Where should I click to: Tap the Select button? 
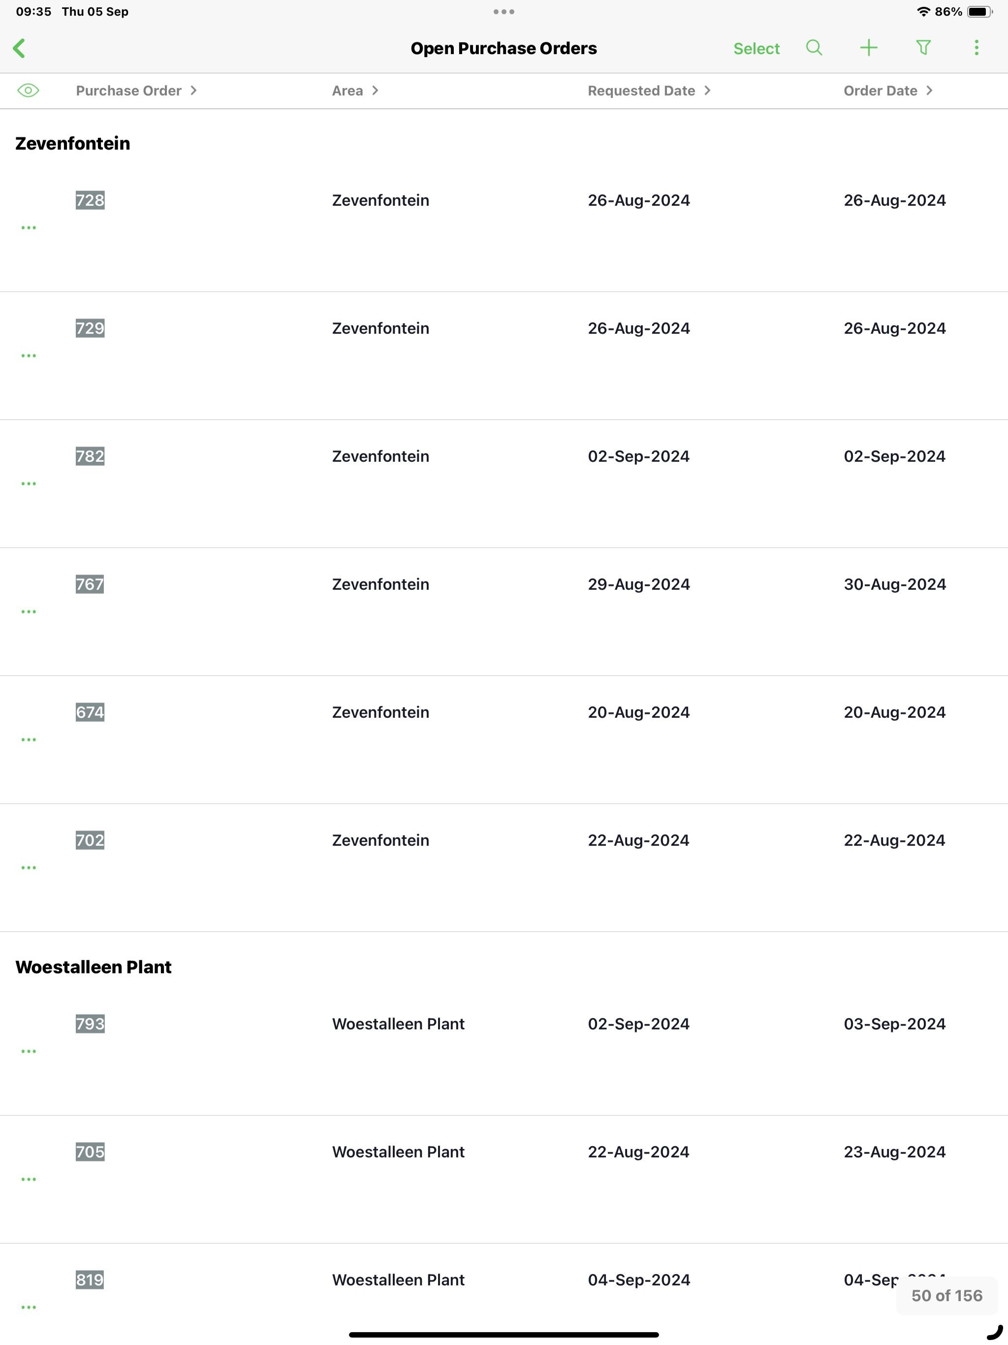(756, 49)
